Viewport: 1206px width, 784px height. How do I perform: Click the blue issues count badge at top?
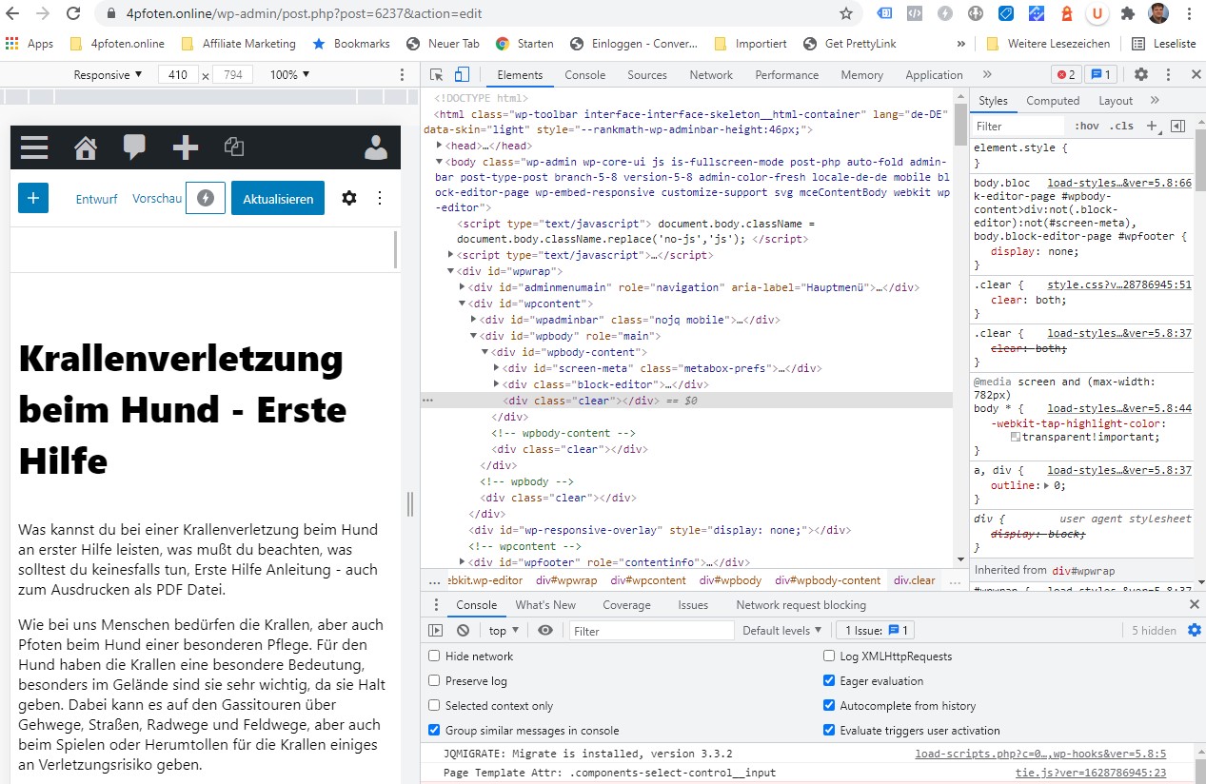(x=1100, y=75)
